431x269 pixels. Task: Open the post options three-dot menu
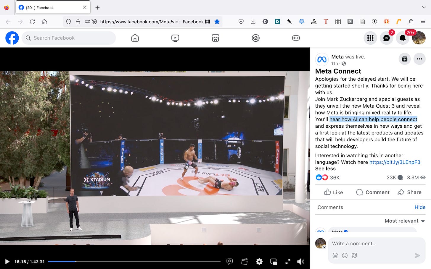[419, 59]
